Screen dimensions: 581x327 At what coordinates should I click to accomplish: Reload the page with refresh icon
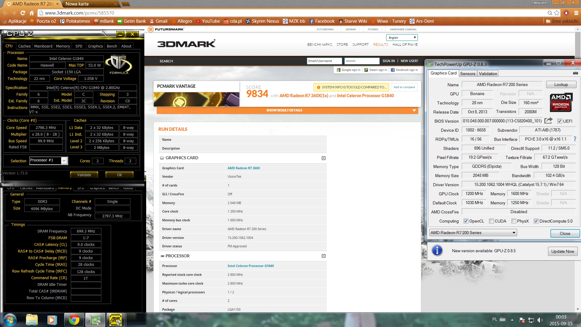[x=23, y=13]
